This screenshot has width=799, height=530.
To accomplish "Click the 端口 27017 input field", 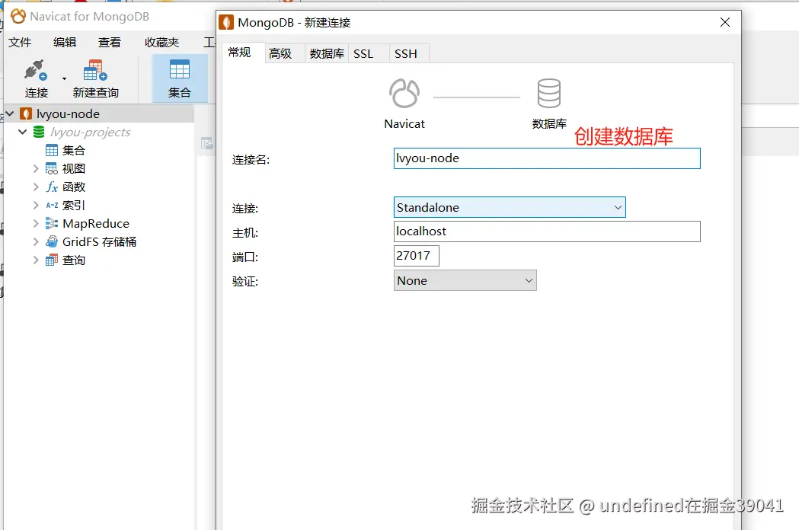I will coord(417,256).
